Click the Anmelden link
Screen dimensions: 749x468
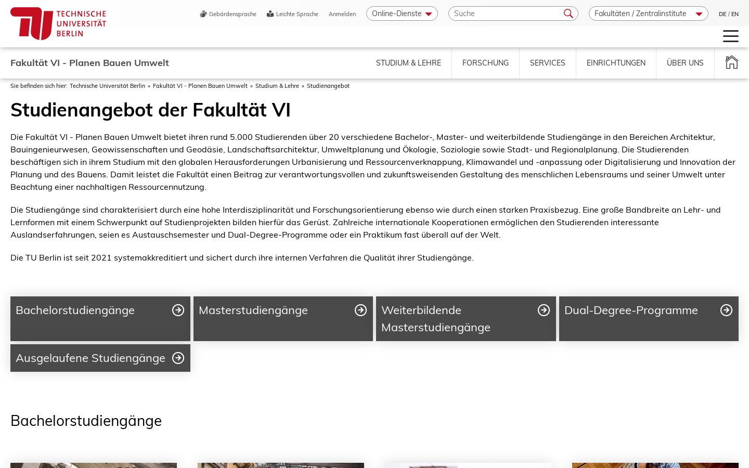coord(342,14)
